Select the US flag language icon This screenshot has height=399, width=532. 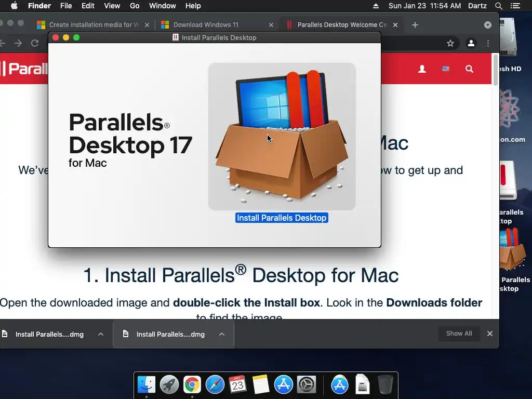click(445, 69)
